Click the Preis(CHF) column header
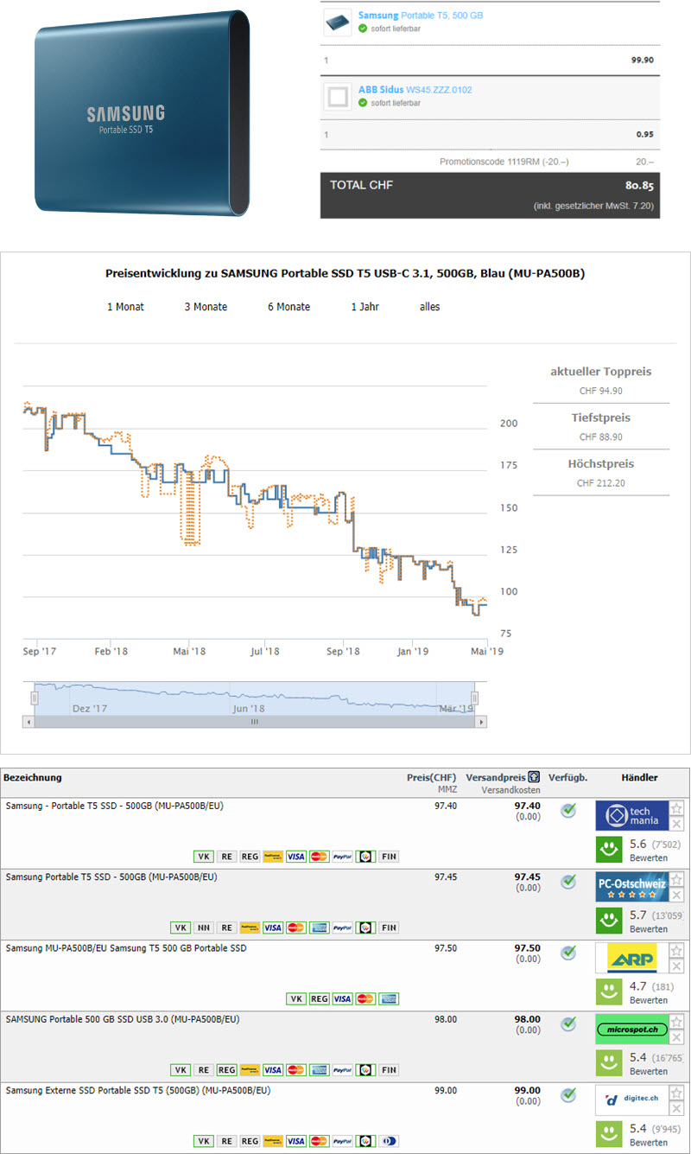This screenshot has height=1154, width=691. point(432,778)
